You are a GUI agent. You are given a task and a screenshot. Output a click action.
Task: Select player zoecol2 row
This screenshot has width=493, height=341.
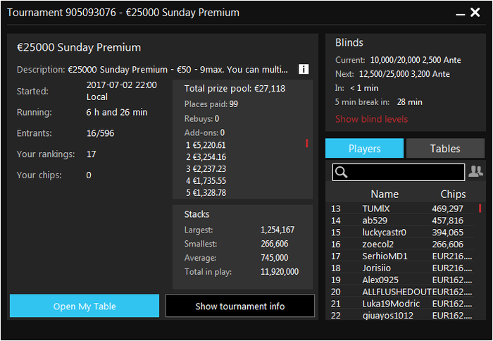(401, 244)
